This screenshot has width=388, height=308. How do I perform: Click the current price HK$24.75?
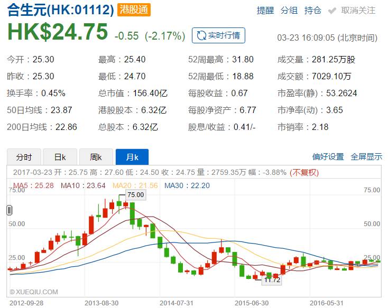coord(58,32)
